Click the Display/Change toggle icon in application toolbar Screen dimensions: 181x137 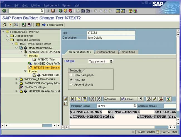pos(5,25)
